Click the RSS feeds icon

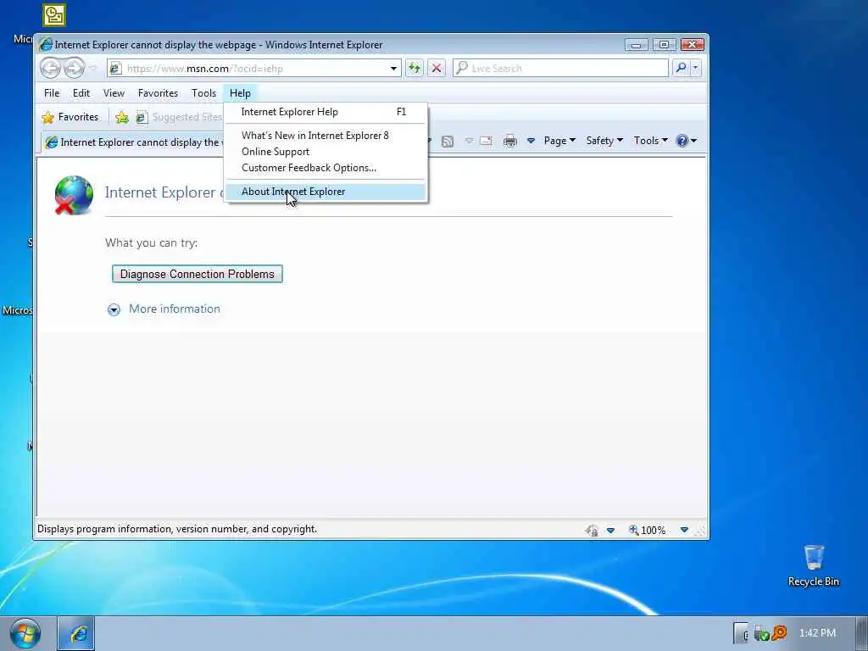pos(448,142)
